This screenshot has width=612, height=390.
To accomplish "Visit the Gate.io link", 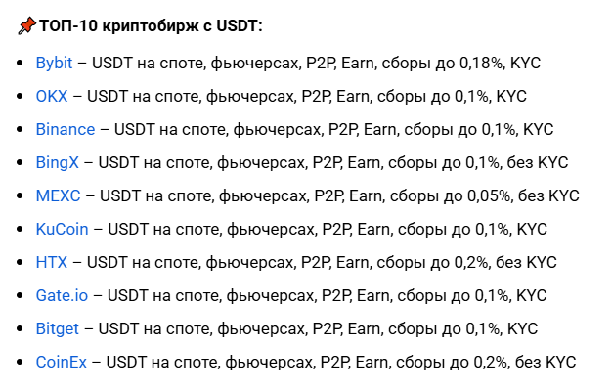I will (62, 295).
